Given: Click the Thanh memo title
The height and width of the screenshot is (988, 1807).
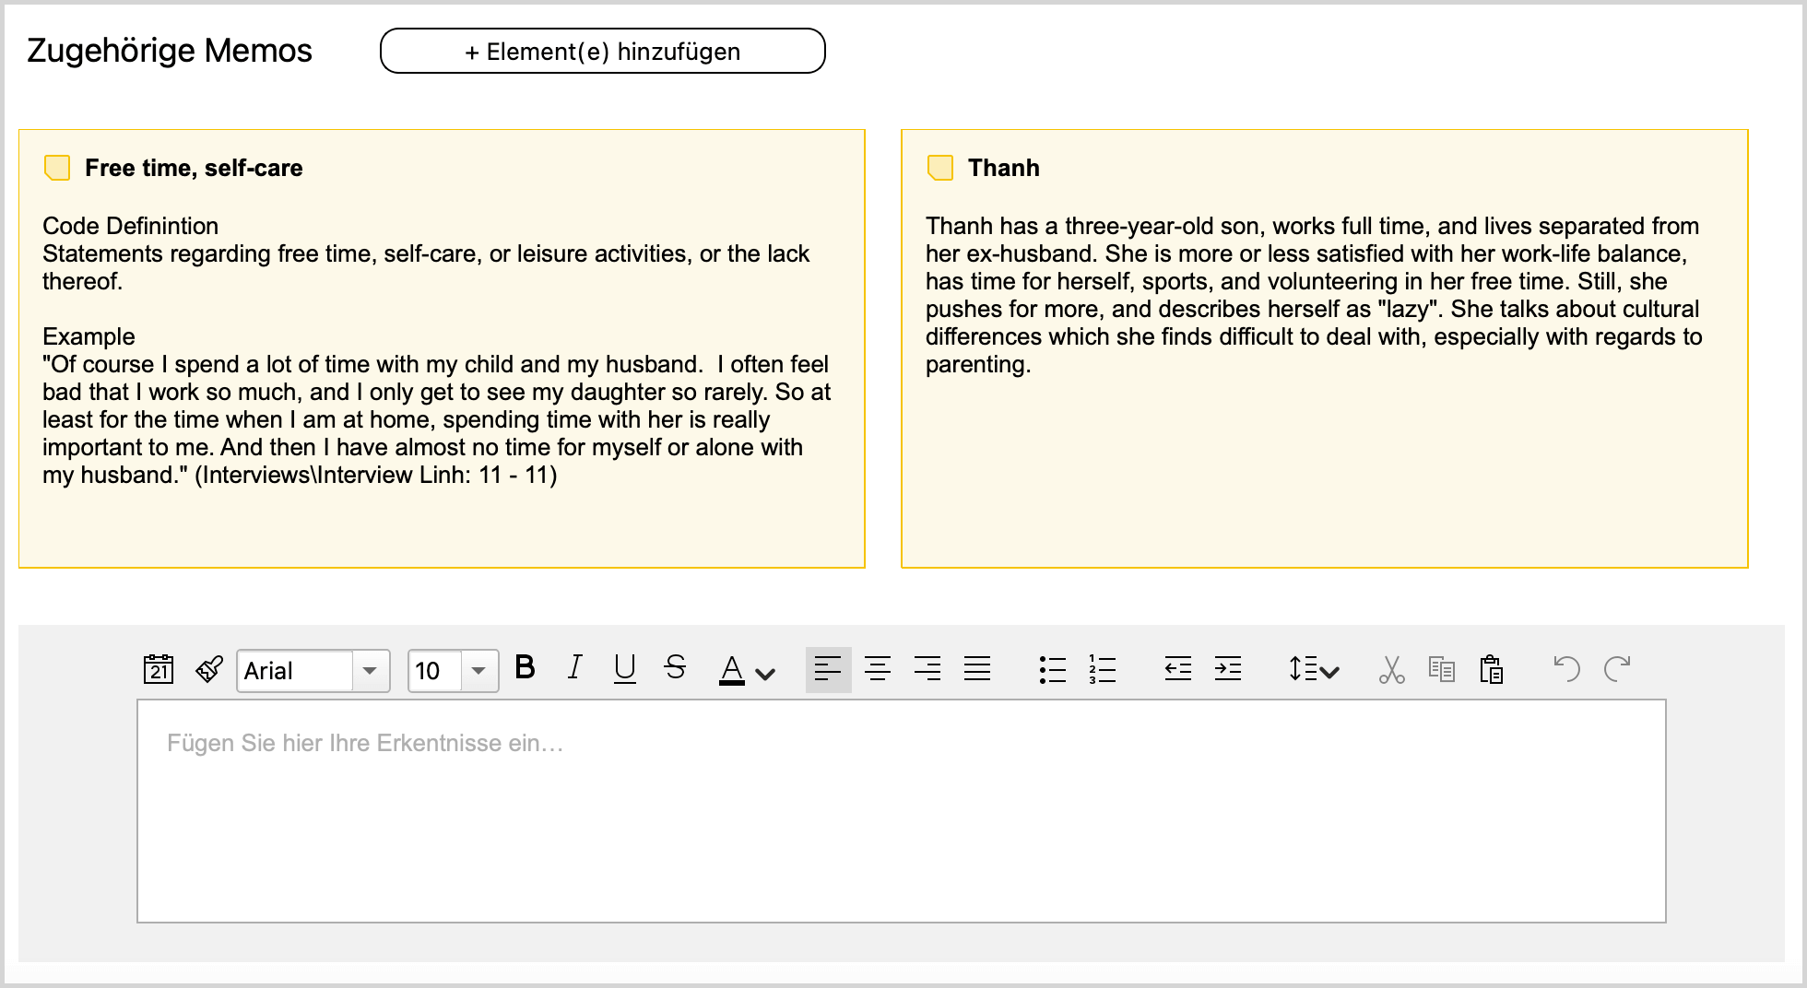Looking at the screenshot, I should tap(1003, 168).
